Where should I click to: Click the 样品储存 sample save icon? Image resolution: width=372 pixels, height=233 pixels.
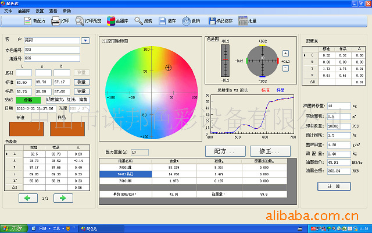point(212,21)
